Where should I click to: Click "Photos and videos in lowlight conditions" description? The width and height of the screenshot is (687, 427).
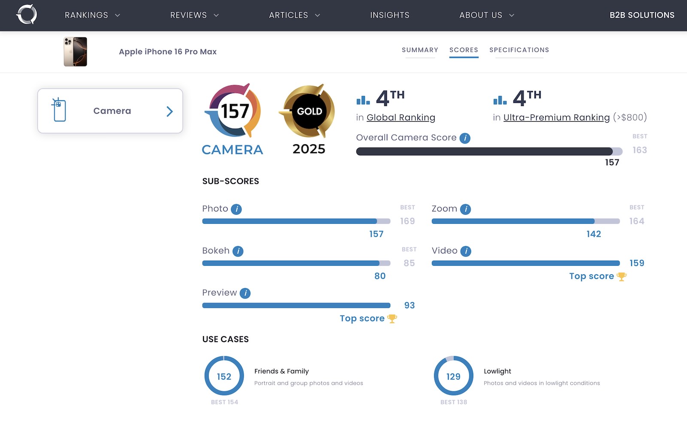541,383
